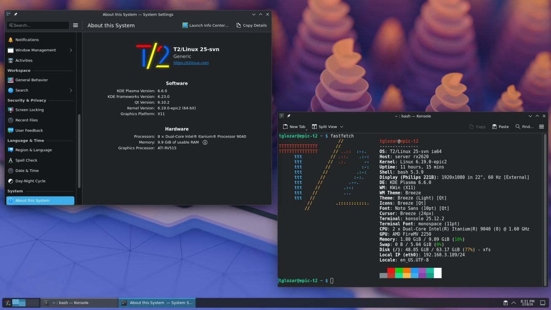
Task: Click Graphics Processor value ATI RV515
Action: [x=167, y=148]
